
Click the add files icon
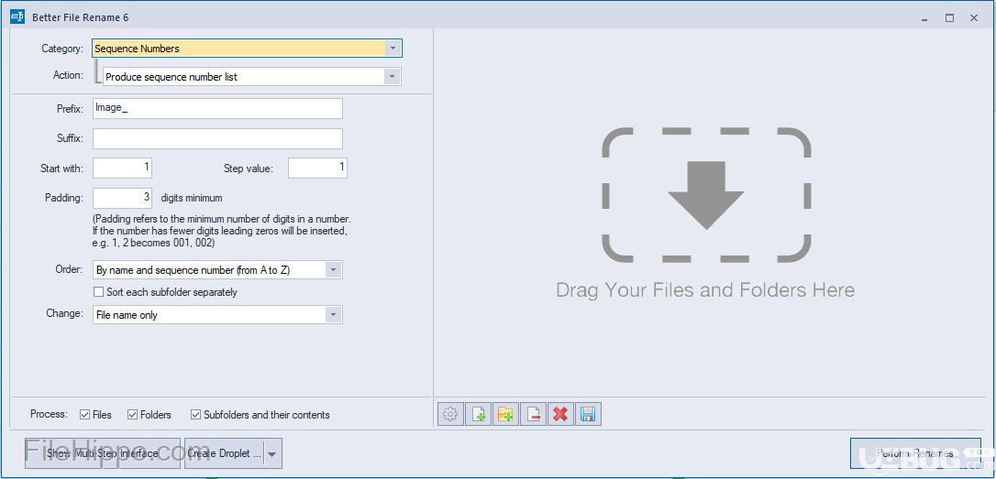coord(479,415)
